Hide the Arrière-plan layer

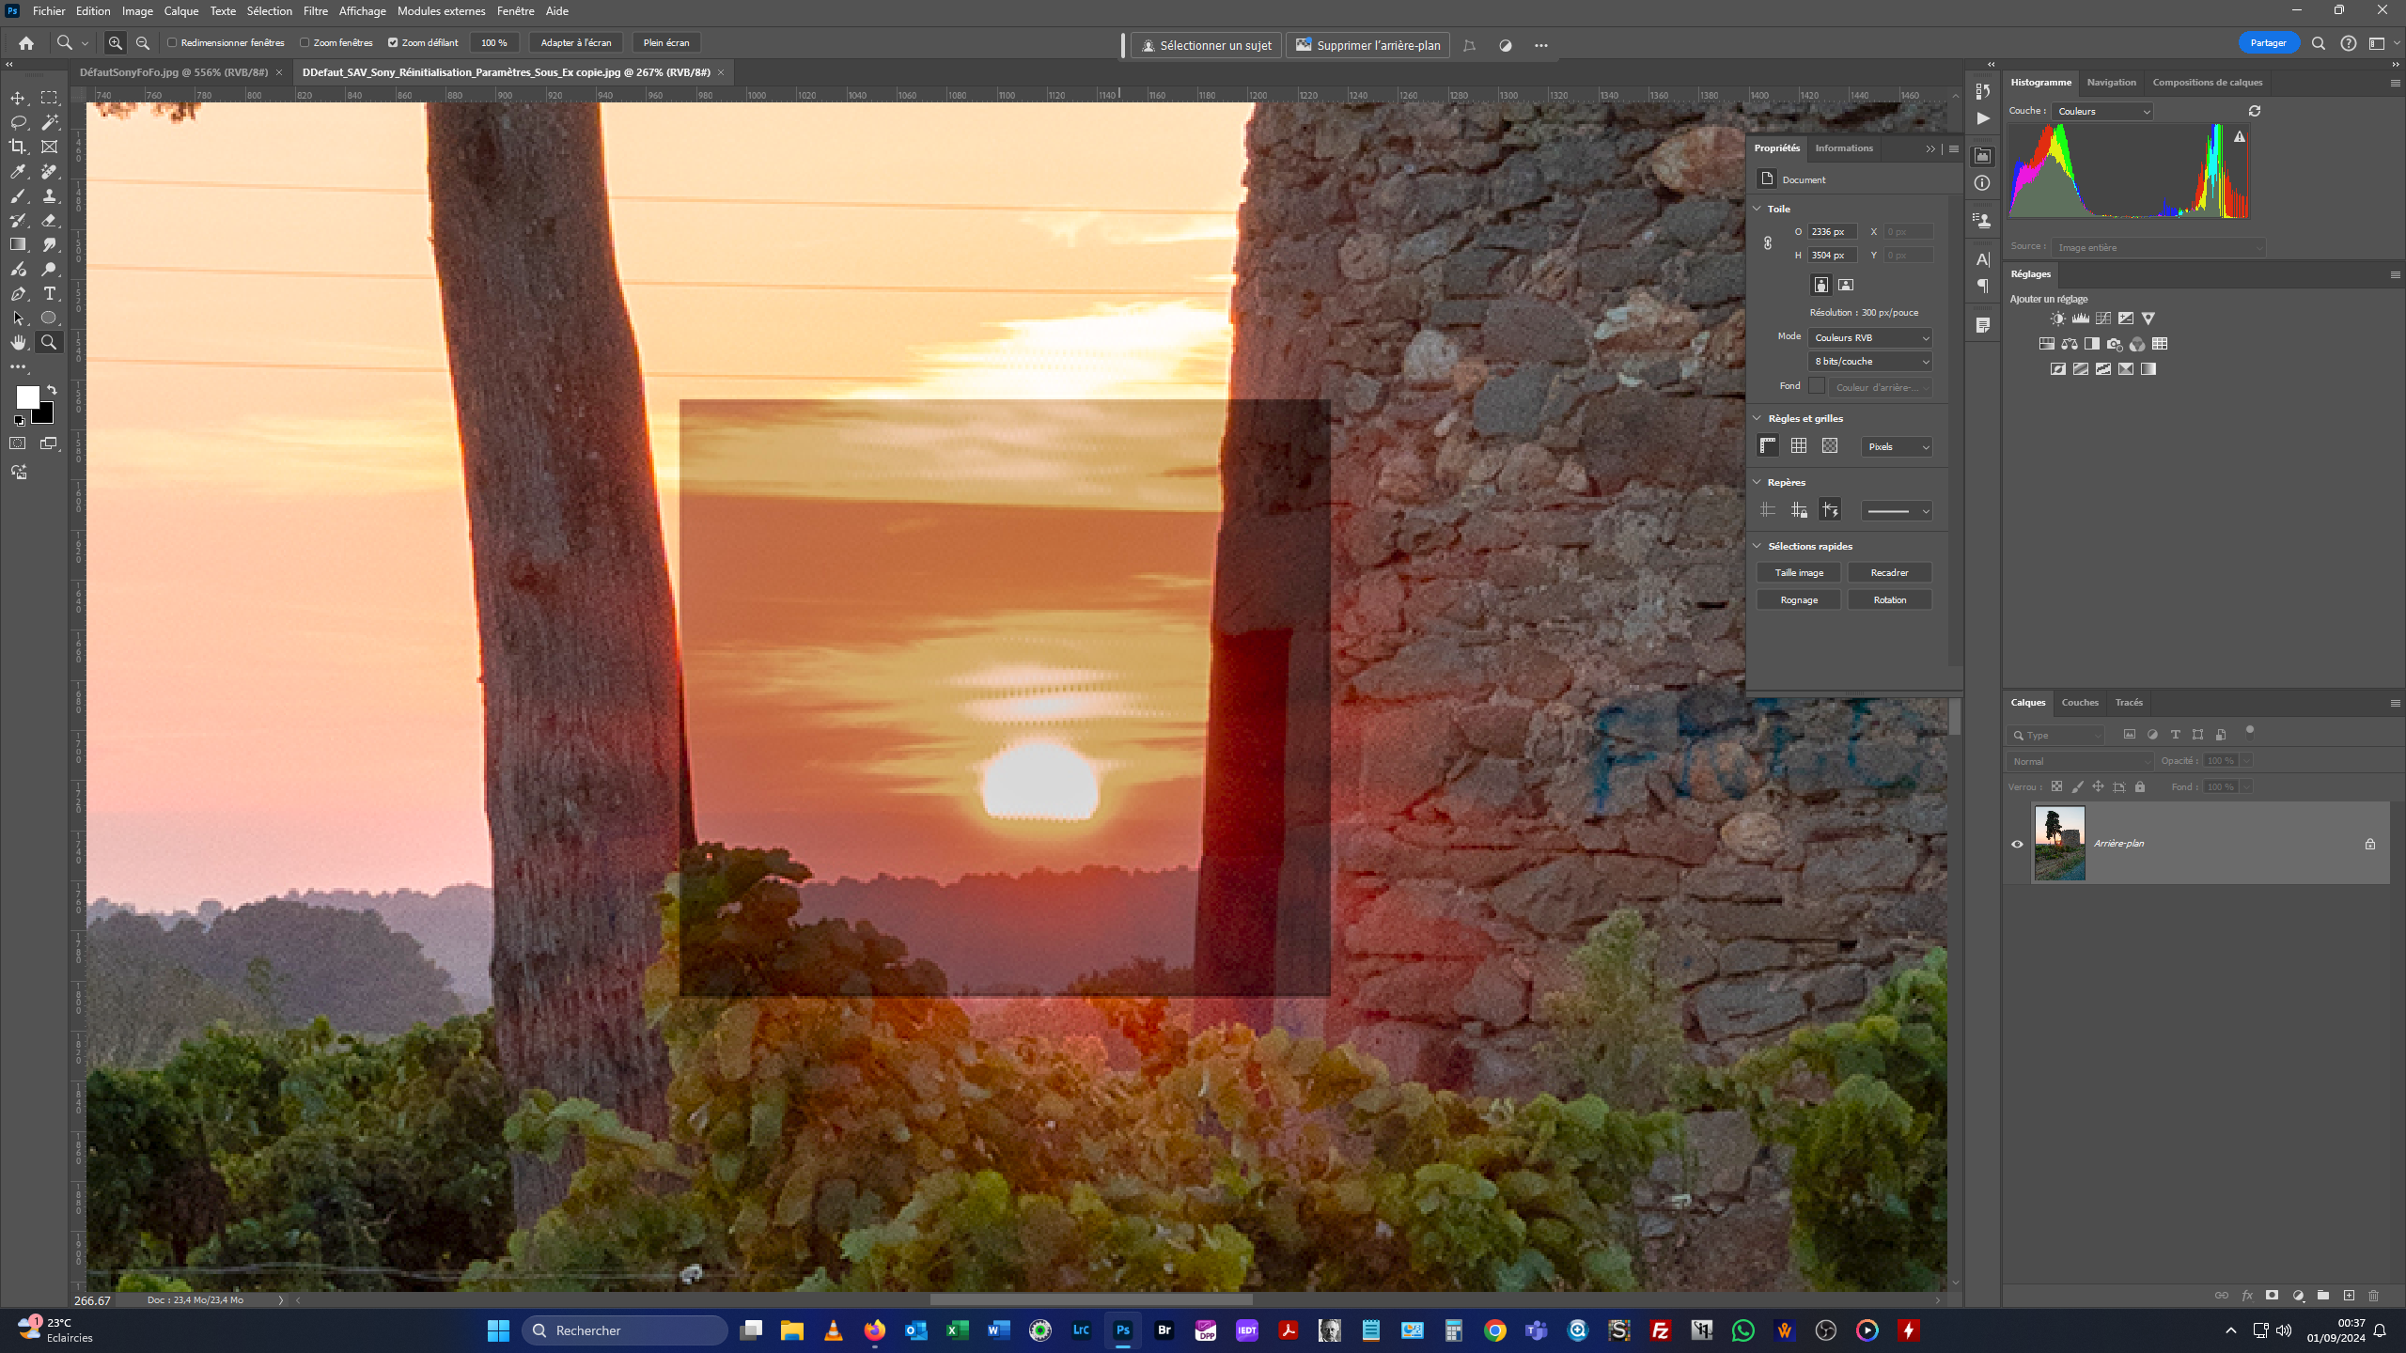coord(2017,844)
